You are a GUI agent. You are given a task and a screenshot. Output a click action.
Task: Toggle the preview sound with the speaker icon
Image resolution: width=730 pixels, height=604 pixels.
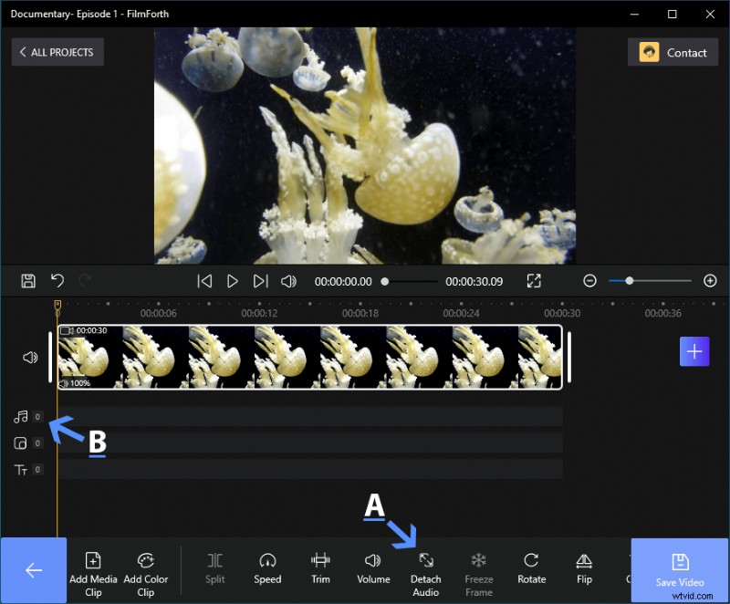pos(289,281)
